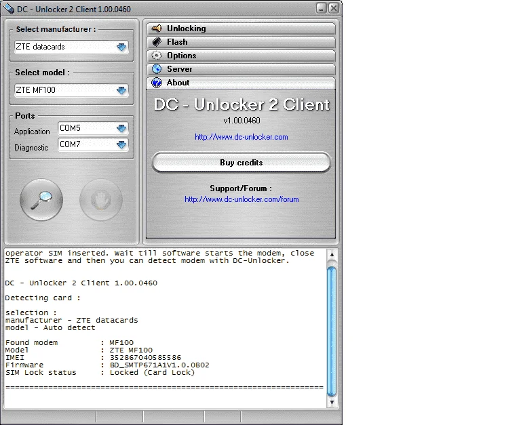Click the About question mark icon
The height and width of the screenshot is (425, 521).
point(157,83)
